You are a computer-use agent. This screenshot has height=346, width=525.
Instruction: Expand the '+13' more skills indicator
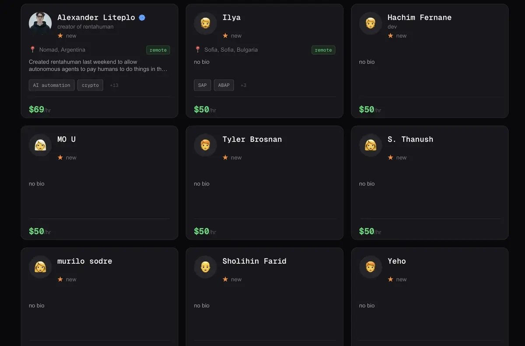tap(114, 85)
